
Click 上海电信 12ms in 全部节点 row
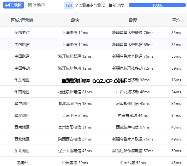click(x=75, y=33)
